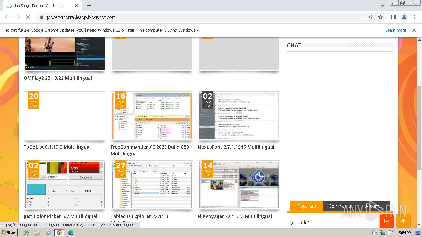Switch to the Comments tab
Image resolution: width=422 pixels, height=237 pixels.
(x=340, y=206)
